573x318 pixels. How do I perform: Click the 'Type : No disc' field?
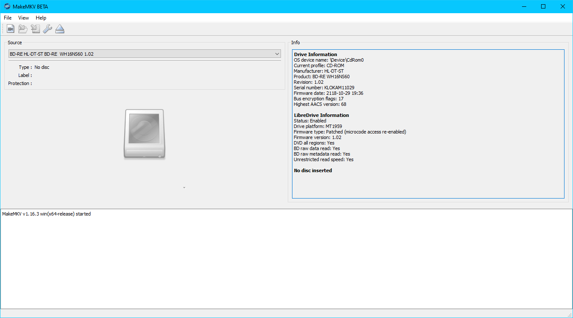click(x=34, y=67)
